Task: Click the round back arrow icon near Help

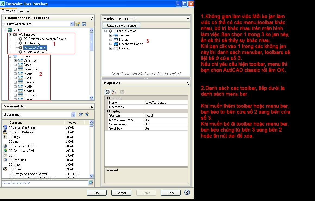Action: (x=187, y=192)
